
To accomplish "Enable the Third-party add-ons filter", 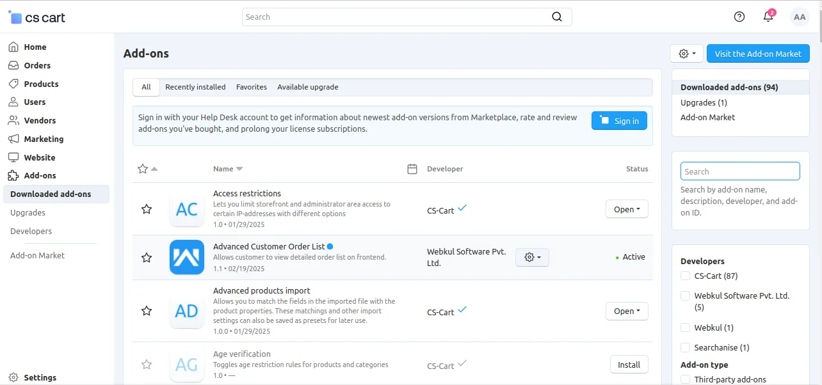I will tap(685, 379).
